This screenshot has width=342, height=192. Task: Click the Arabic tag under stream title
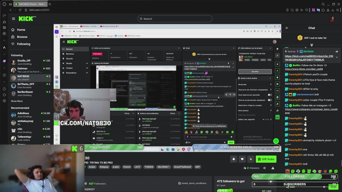(92, 167)
